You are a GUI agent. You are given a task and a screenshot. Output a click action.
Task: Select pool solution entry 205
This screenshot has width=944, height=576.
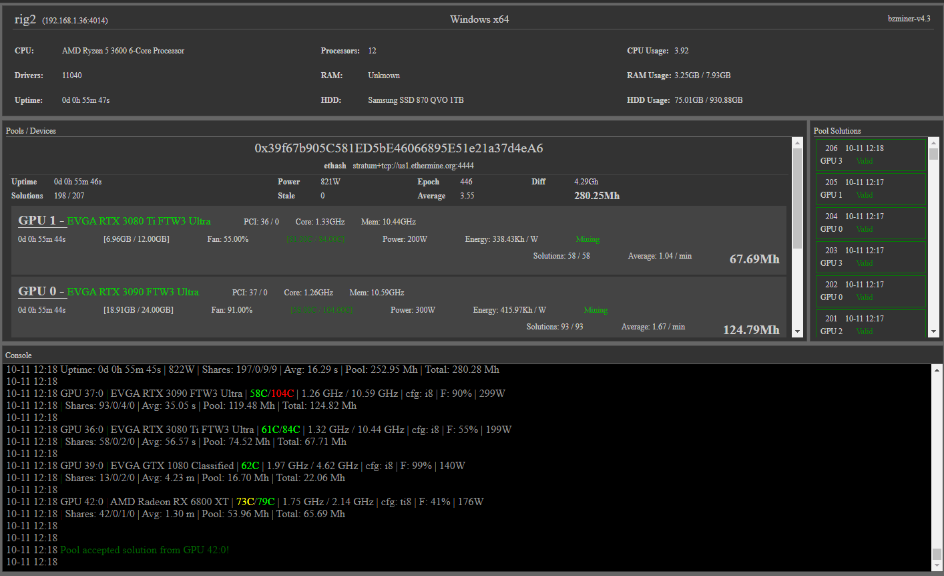871,188
